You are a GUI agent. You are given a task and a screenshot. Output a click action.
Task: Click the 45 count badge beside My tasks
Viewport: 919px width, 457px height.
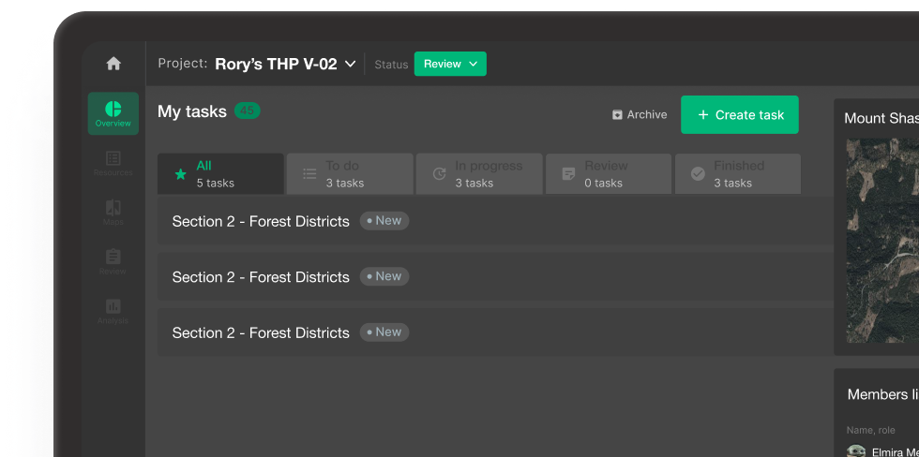pos(248,111)
